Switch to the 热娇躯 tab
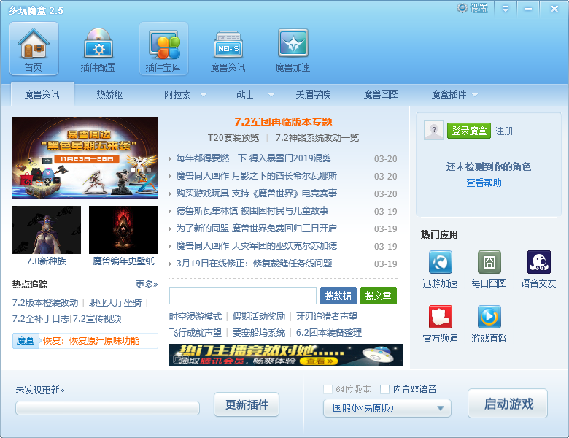Screen dimensions: 569x438 click(109, 95)
